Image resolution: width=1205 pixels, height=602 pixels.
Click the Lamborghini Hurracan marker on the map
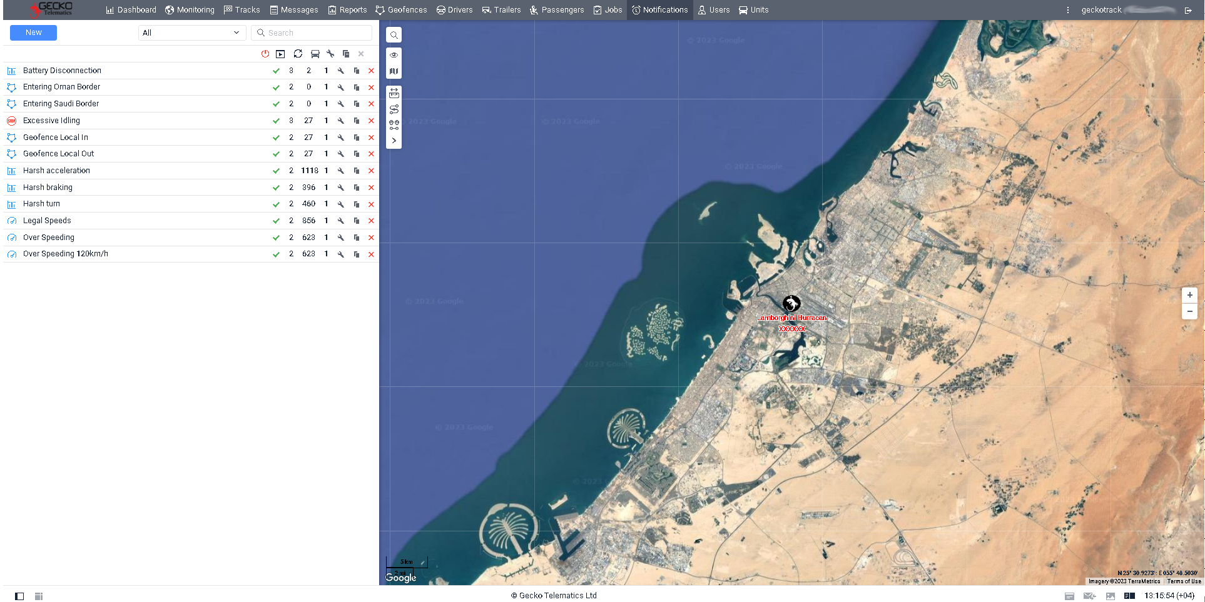click(x=791, y=304)
